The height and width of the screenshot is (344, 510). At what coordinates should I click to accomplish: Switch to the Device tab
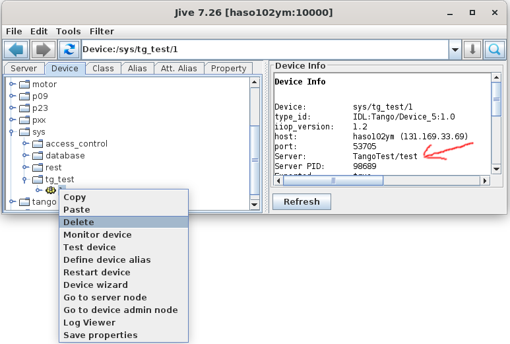coord(65,69)
